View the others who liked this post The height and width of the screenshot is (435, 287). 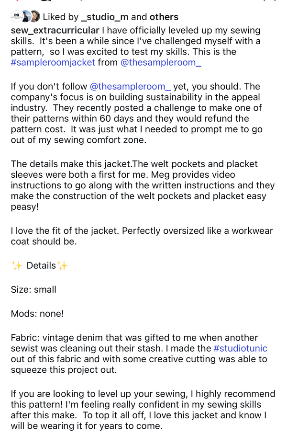[164, 17]
